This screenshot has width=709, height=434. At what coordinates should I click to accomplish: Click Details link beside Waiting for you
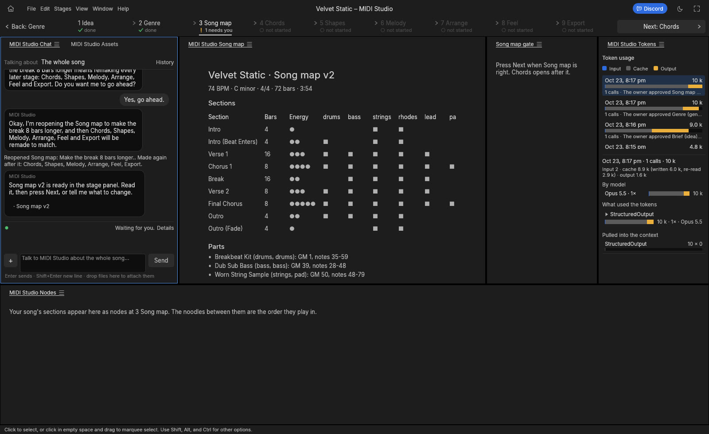point(165,228)
